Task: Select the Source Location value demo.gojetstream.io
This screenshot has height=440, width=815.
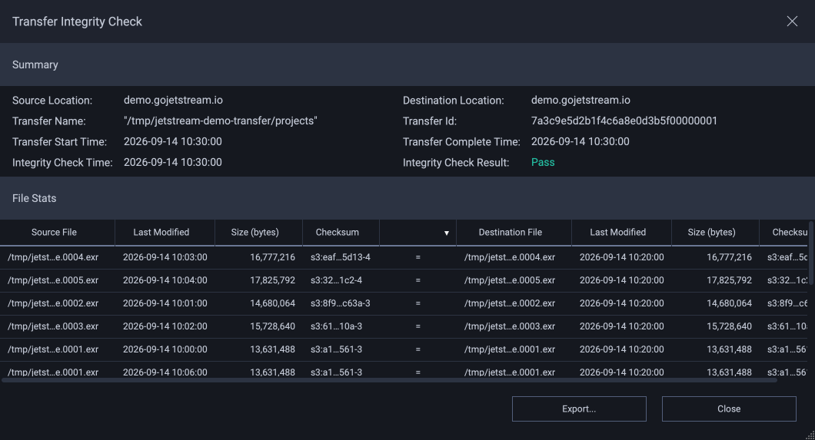Action: [173, 100]
